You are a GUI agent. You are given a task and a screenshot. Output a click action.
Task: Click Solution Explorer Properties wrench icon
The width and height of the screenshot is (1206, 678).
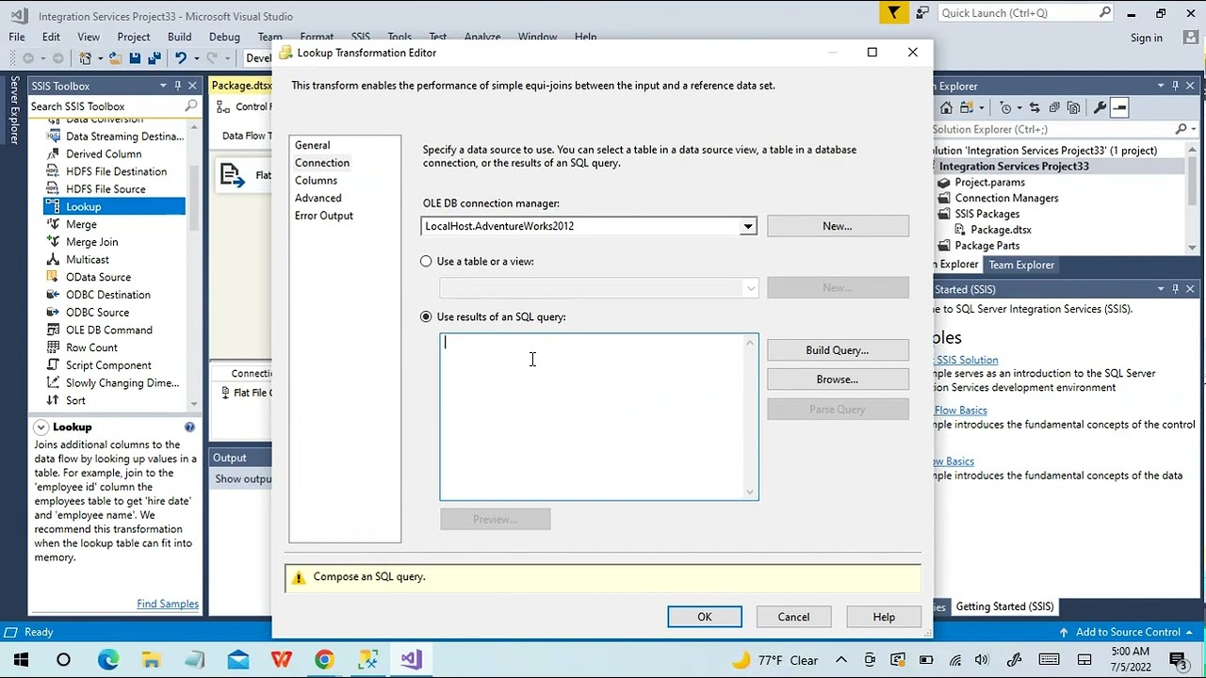(x=1099, y=107)
